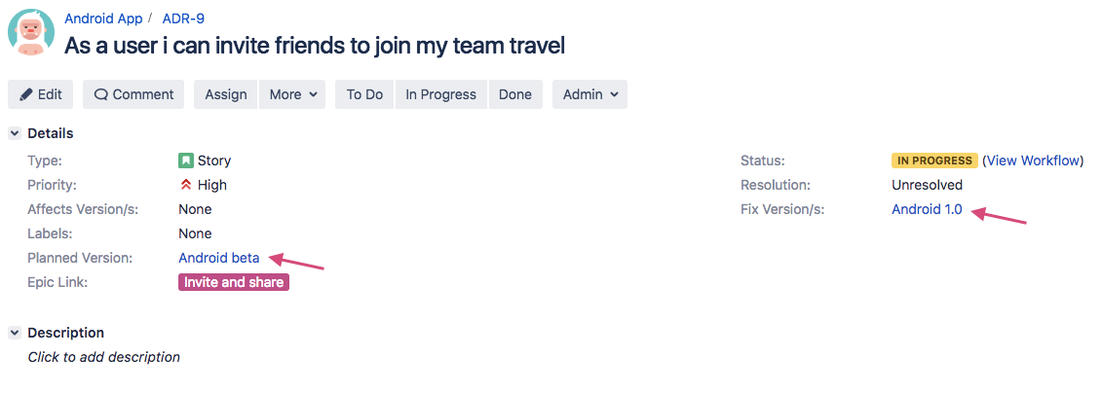Click the Comment button
The height and width of the screenshot is (393, 1102).
[133, 94]
